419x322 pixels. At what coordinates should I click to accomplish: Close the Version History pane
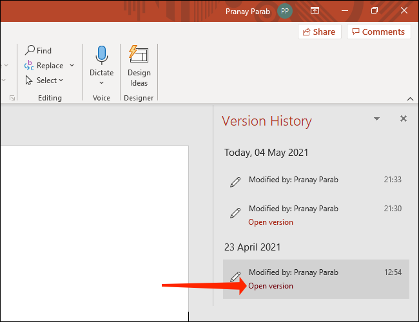[404, 119]
